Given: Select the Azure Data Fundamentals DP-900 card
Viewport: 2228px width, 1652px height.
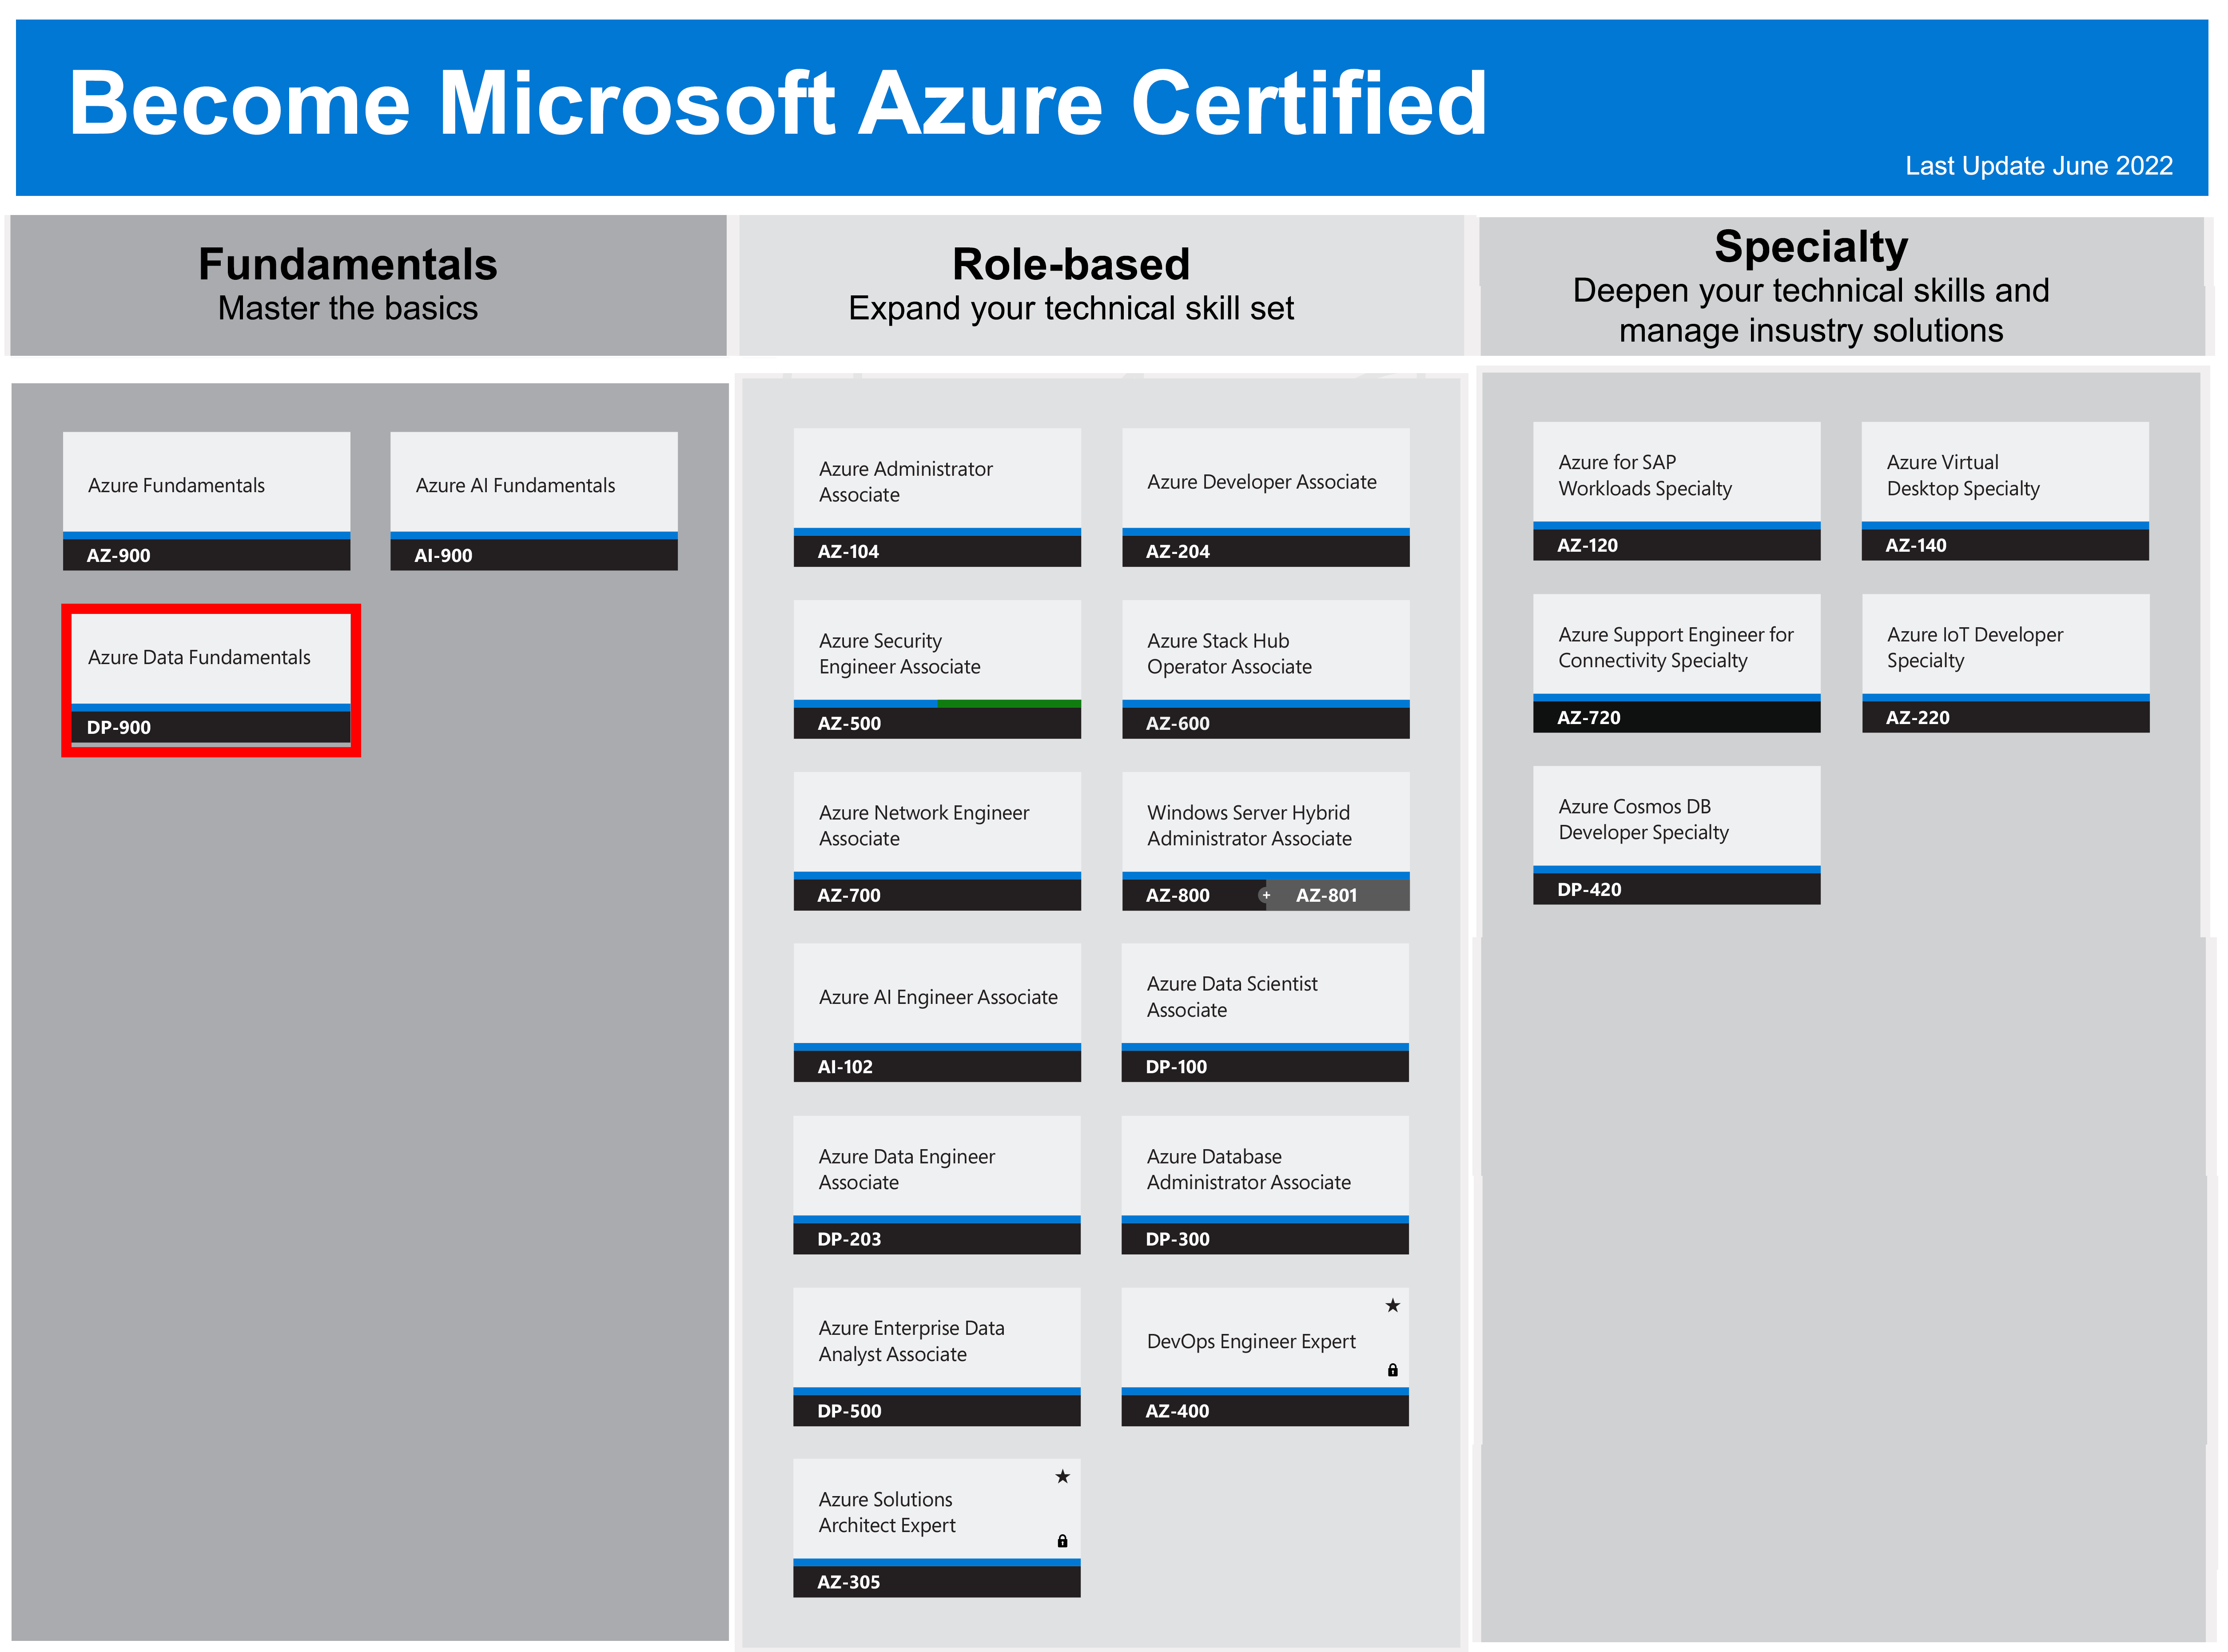Looking at the screenshot, I should (211, 679).
